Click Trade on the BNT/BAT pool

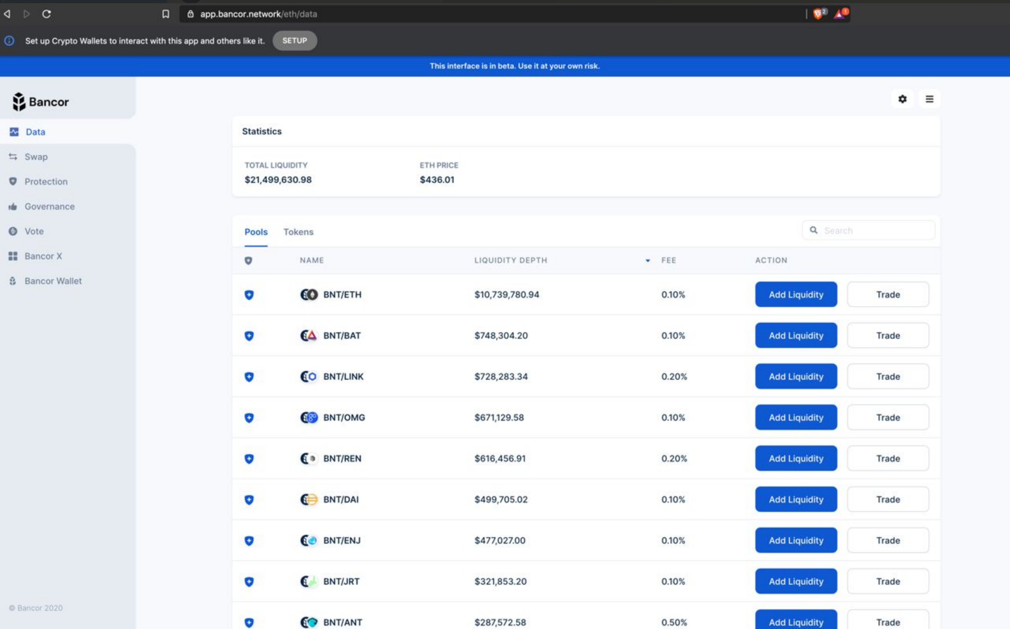pyautogui.click(x=888, y=335)
